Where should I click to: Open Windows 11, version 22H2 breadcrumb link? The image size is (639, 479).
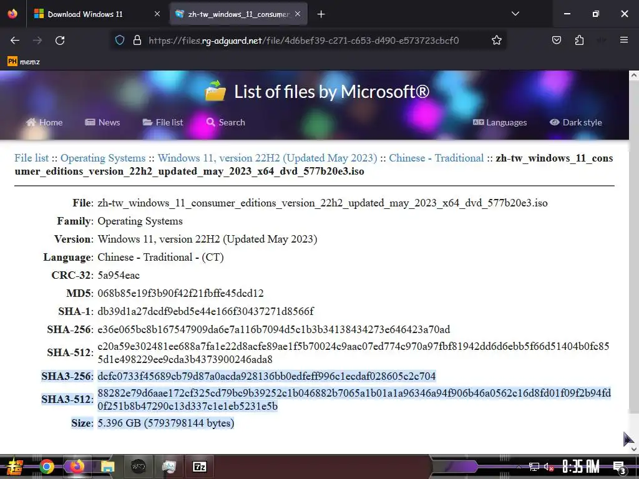(x=267, y=158)
